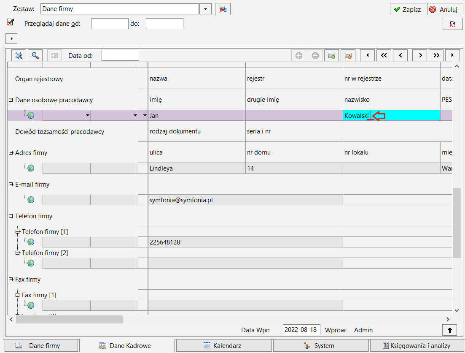This screenshot has width=465, height=353.
Task: Click the round plus icon in grid toolbar
Action: [x=298, y=56]
